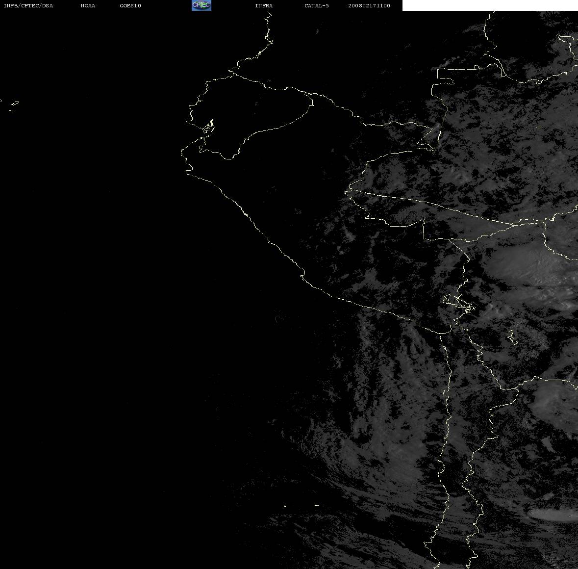Click the GOES10 satellite label
578x569 pixels.
click(x=130, y=5)
